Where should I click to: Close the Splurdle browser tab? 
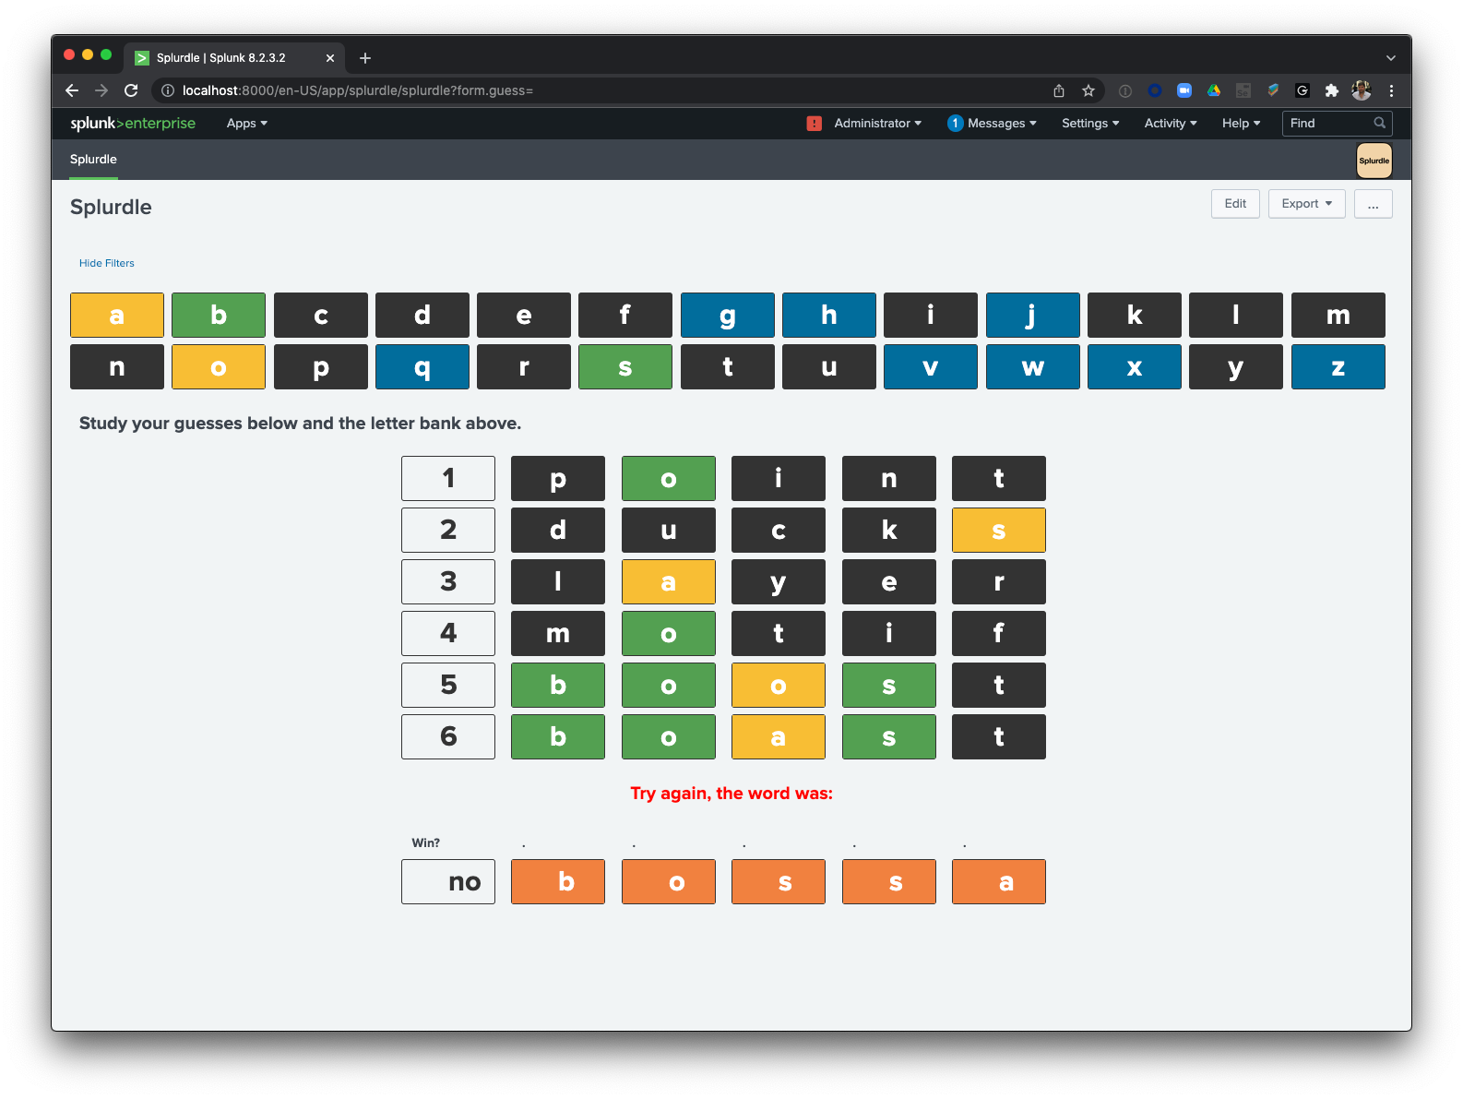(330, 58)
